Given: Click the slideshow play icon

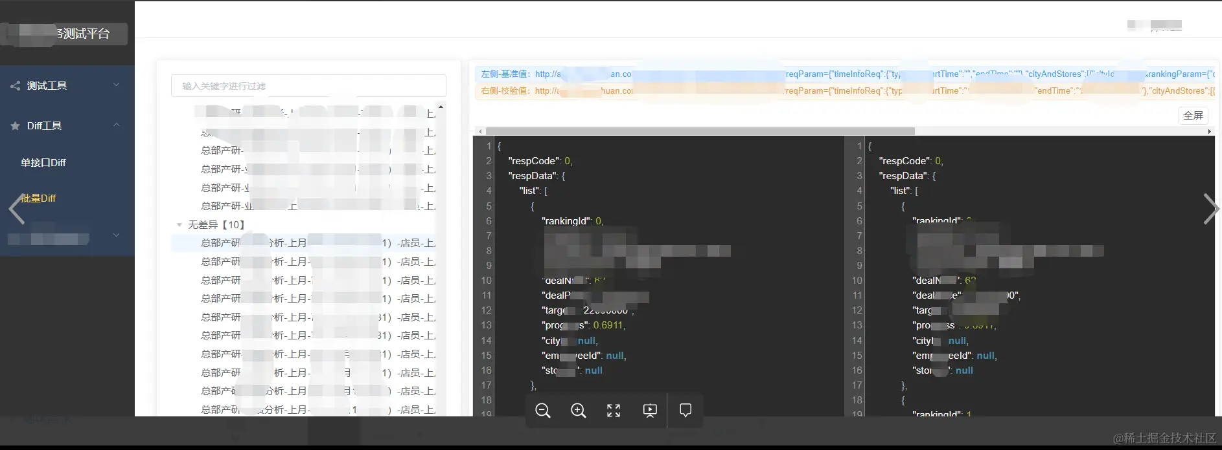Looking at the screenshot, I should [x=649, y=411].
